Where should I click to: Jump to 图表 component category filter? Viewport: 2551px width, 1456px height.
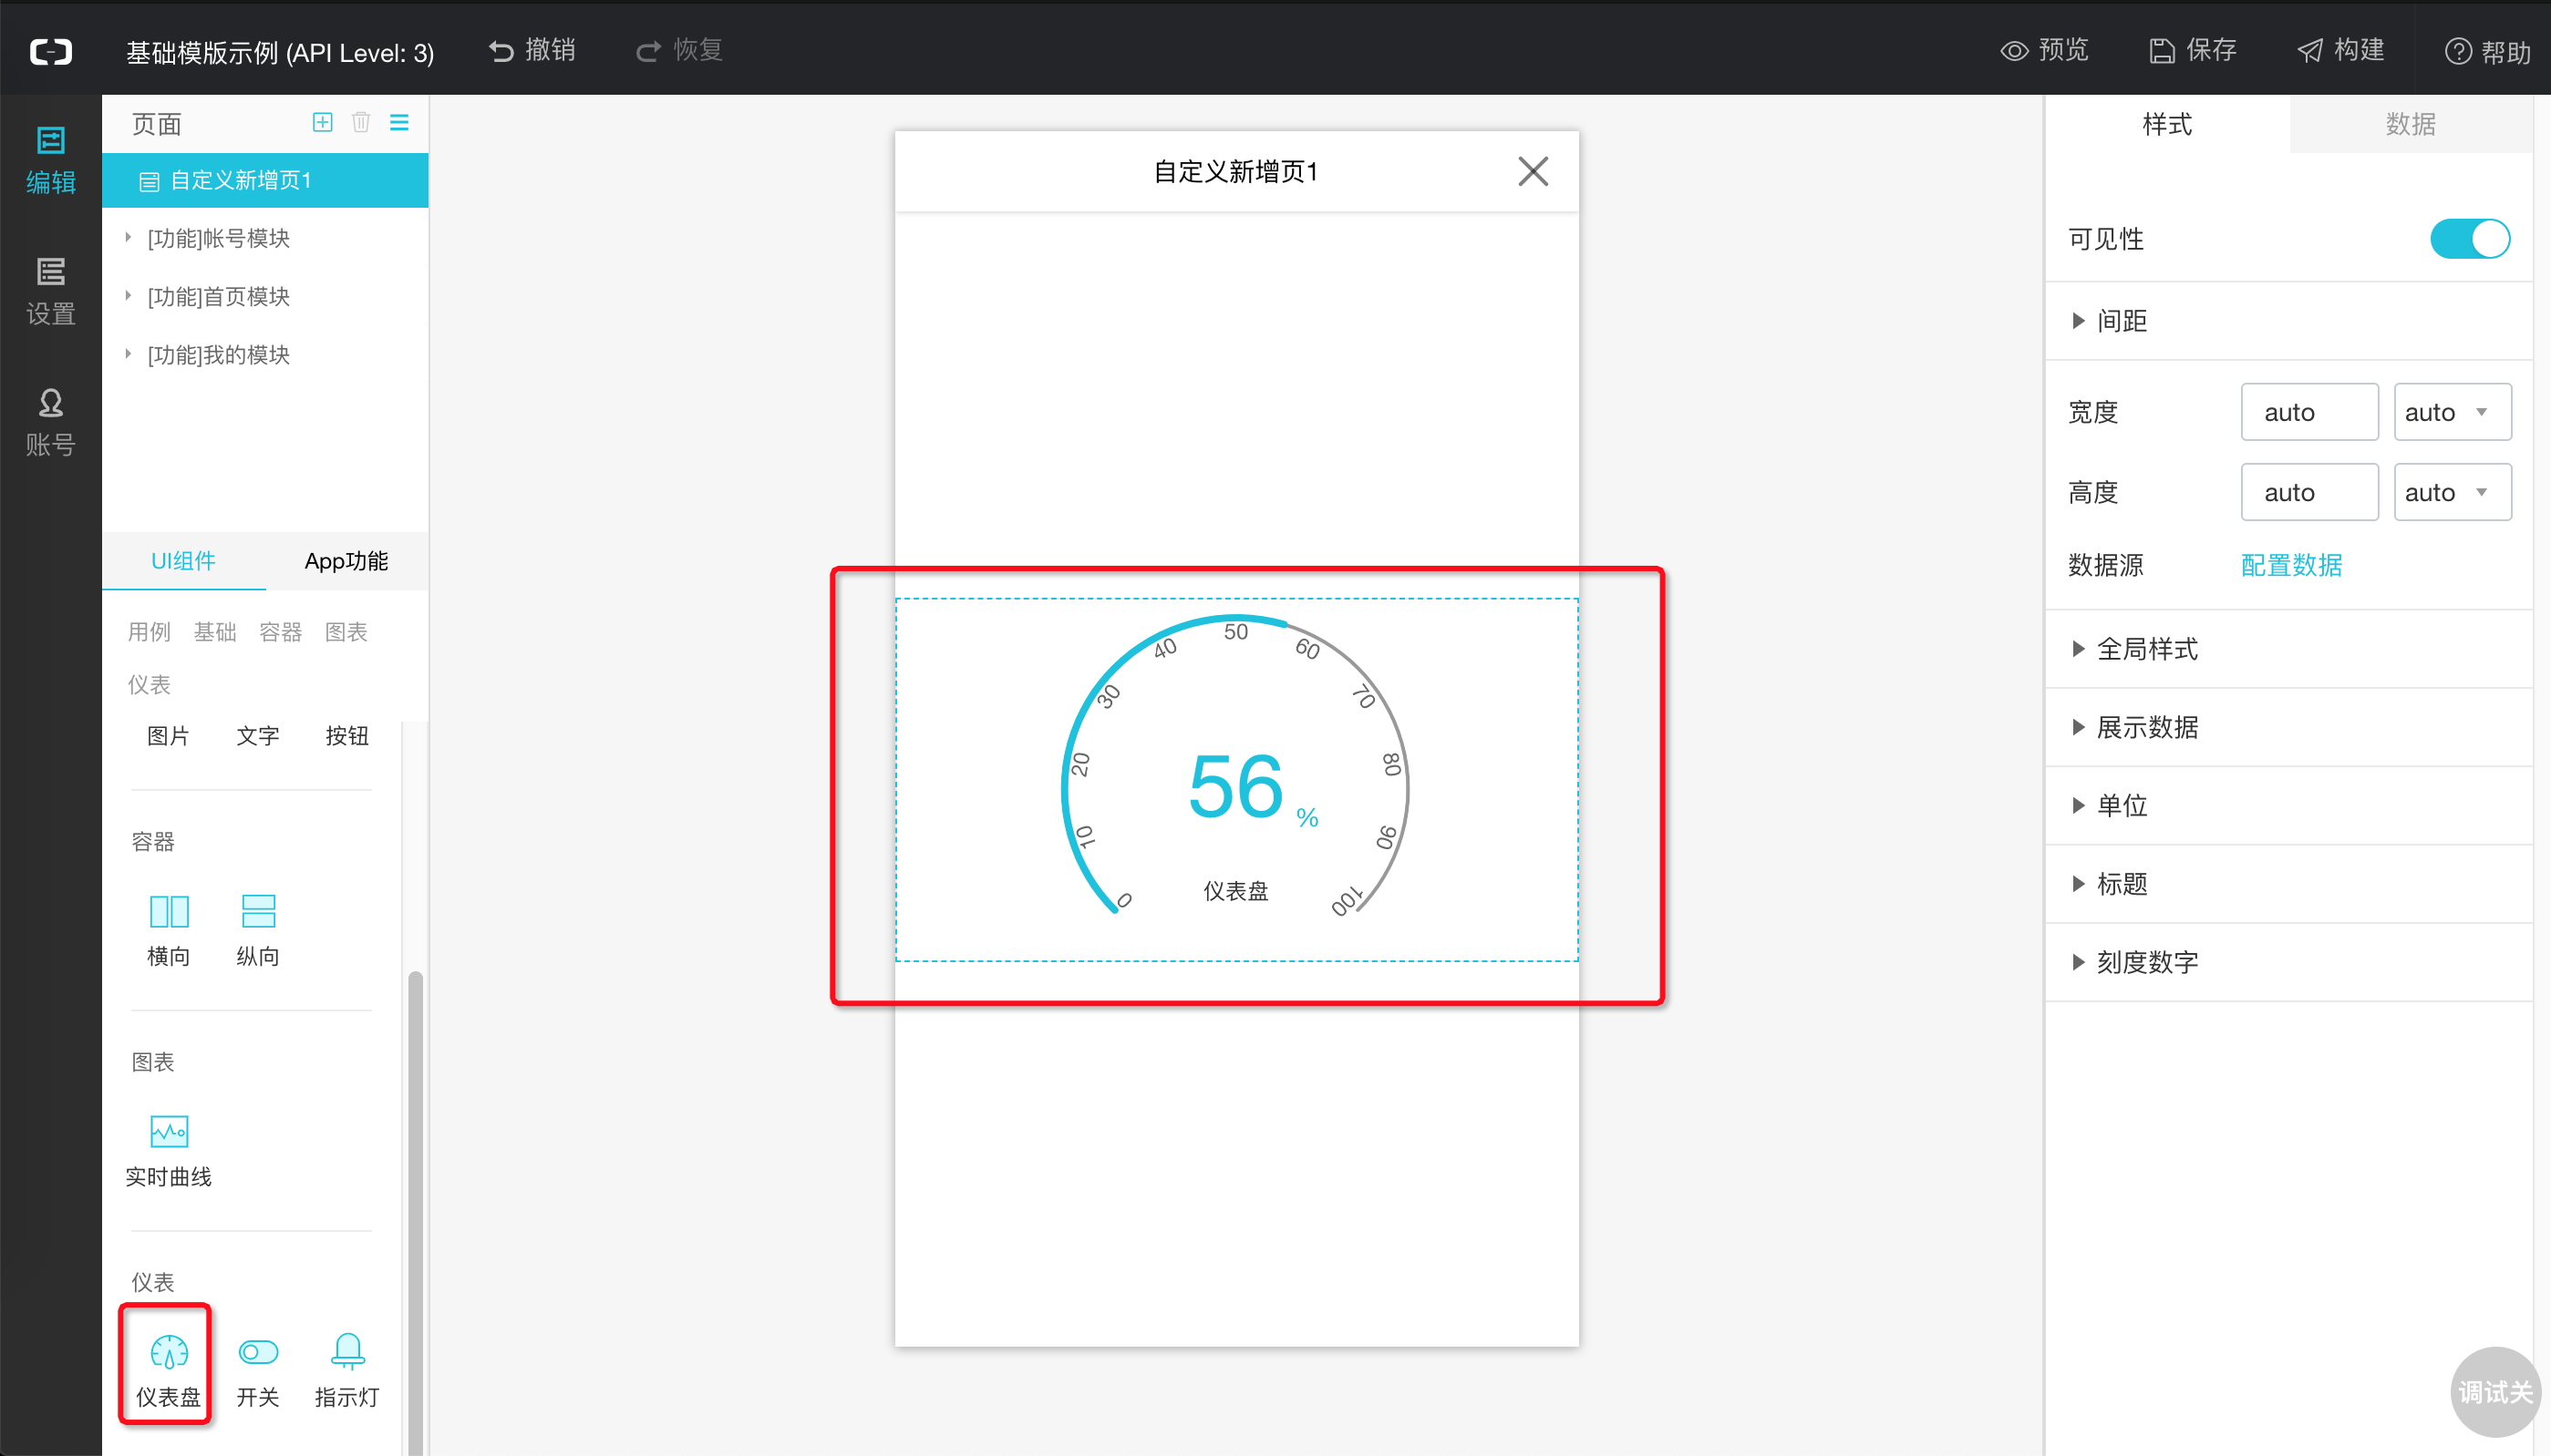coord(346,631)
